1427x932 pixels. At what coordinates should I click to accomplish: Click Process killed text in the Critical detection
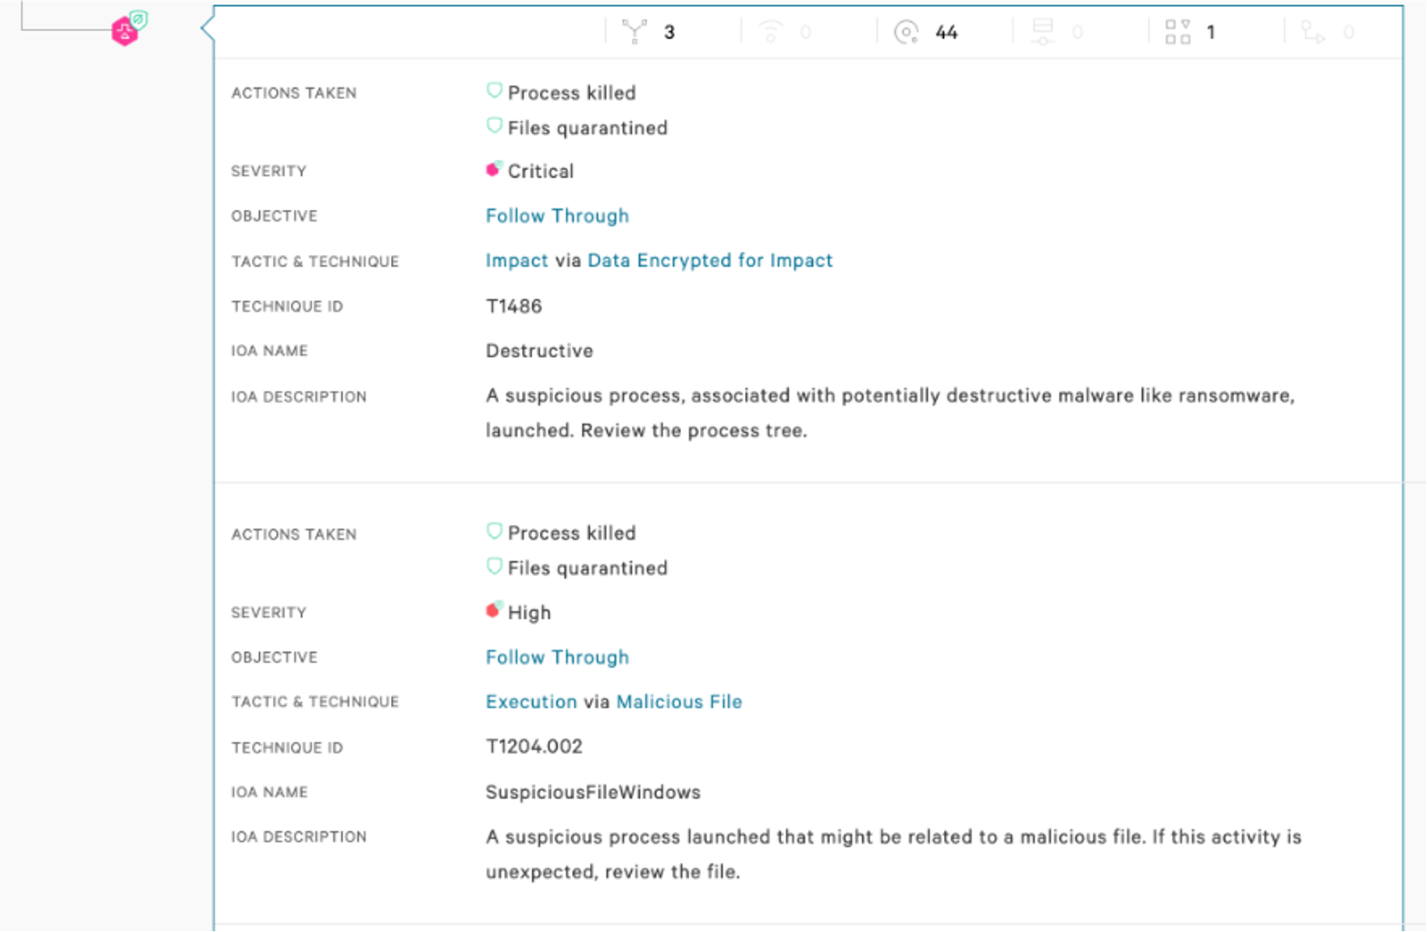572,93
